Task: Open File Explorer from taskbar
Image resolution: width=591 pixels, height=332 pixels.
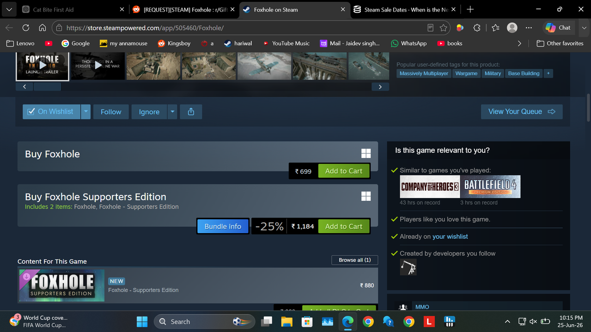Action: pos(287,321)
